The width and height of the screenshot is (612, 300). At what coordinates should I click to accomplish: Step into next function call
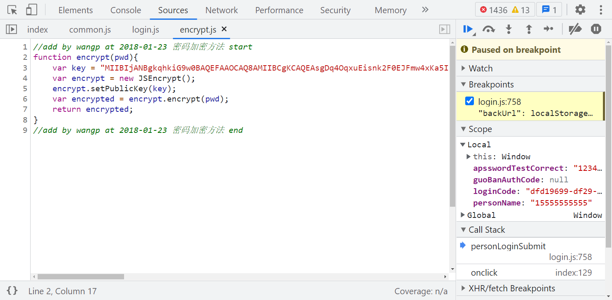coord(509,29)
